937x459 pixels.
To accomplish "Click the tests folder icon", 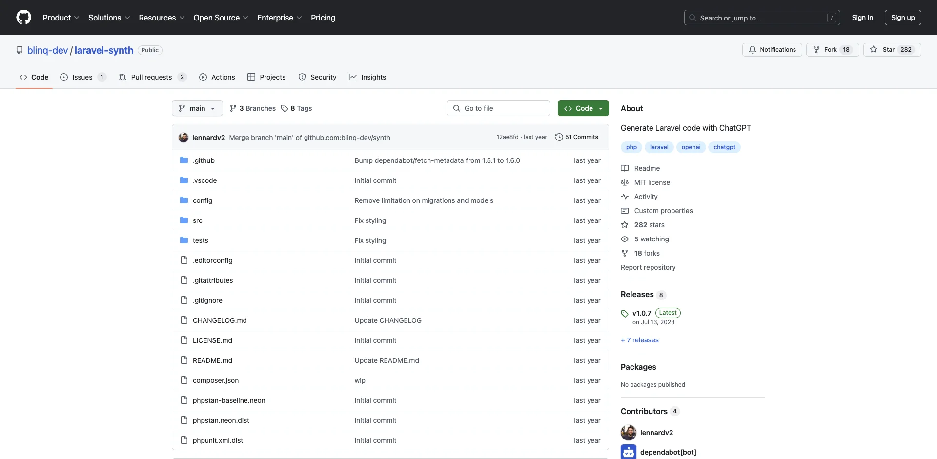I will pos(184,240).
